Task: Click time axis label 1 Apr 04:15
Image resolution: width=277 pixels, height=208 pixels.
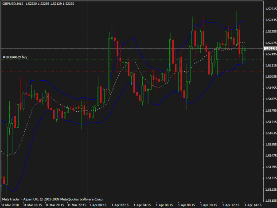Action: click(x=142, y=205)
